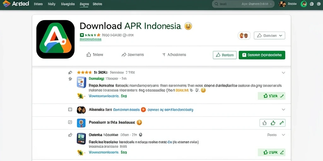Click the orange round icon in Alnanaica row
The image size is (323, 161).
(144, 110)
